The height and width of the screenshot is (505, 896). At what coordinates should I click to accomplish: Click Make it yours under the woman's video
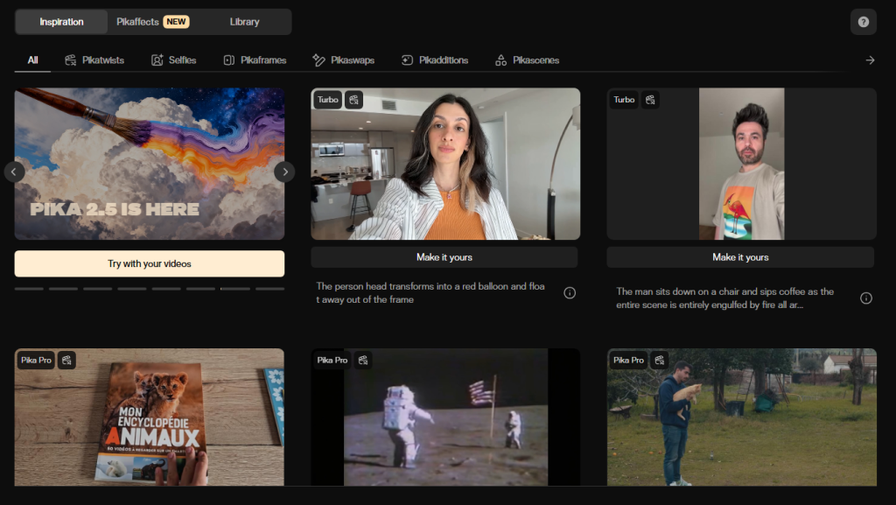pyautogui.click(x=444, y=257)
